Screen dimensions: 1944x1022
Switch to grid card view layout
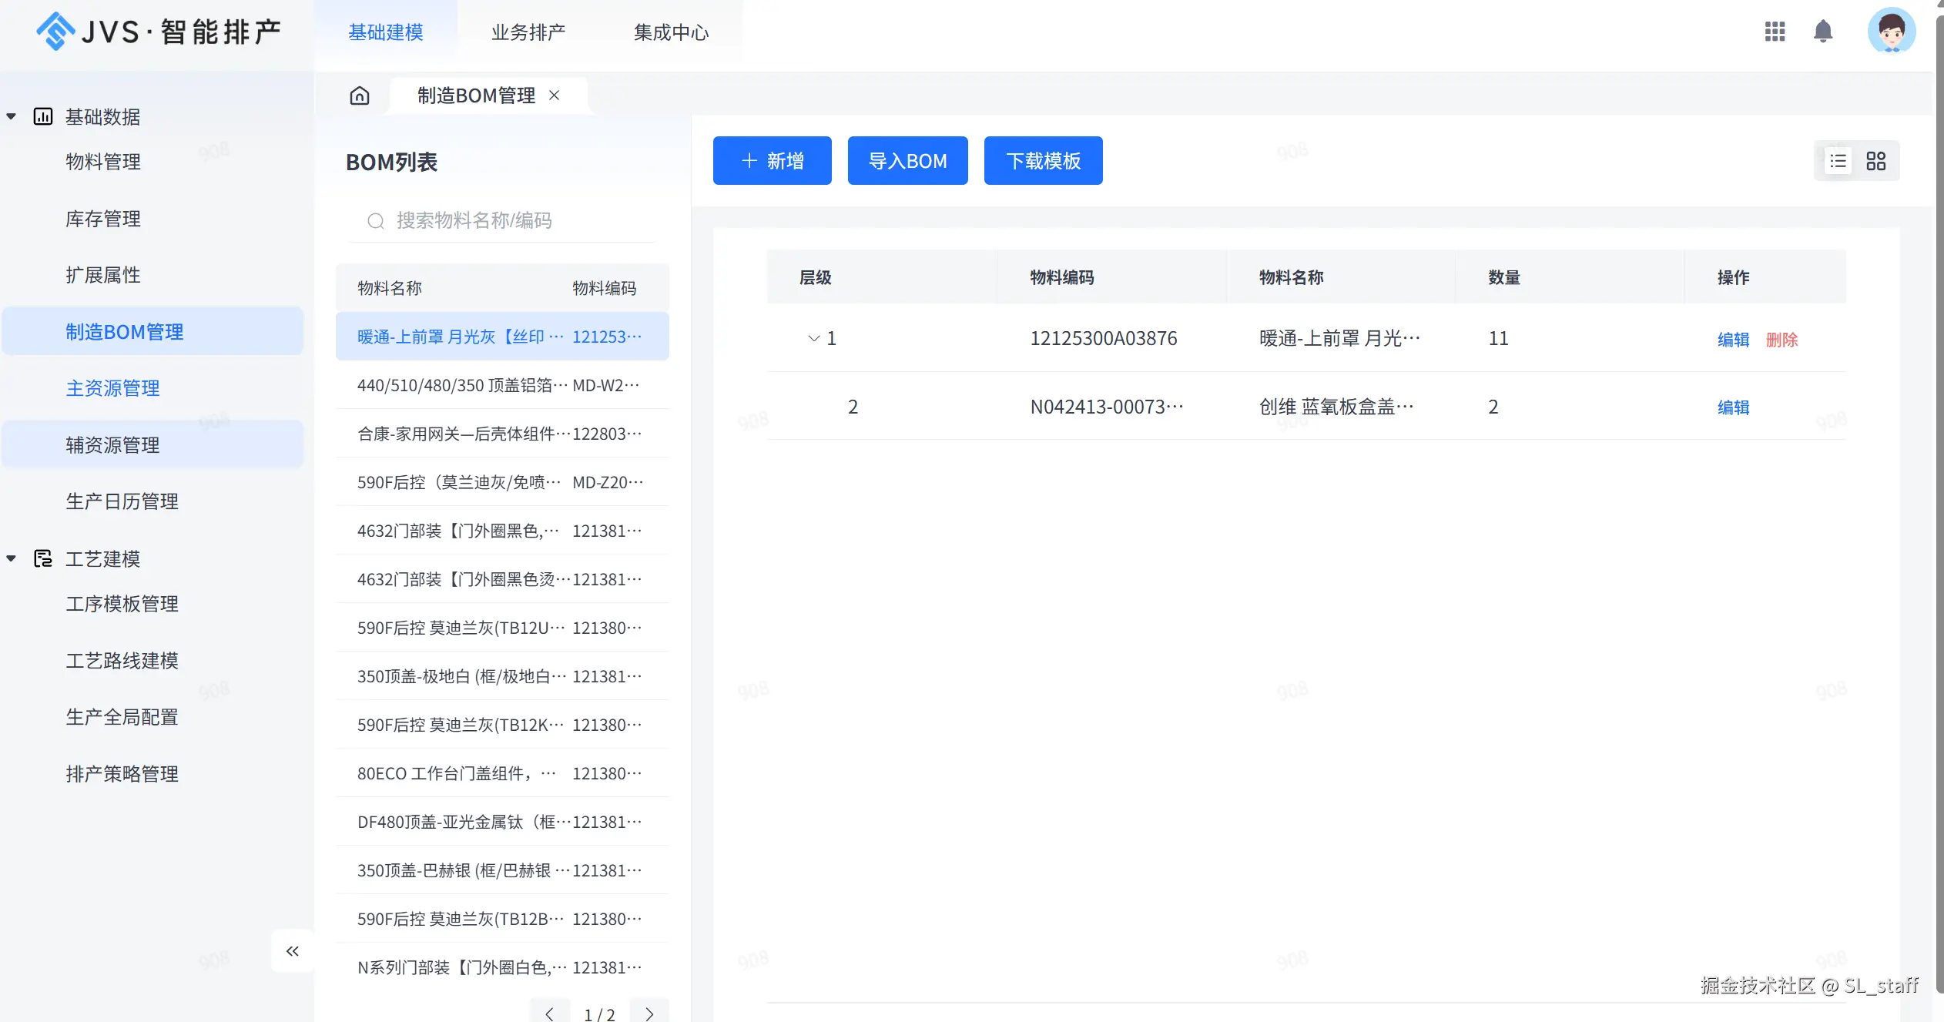pos(1875,161)
